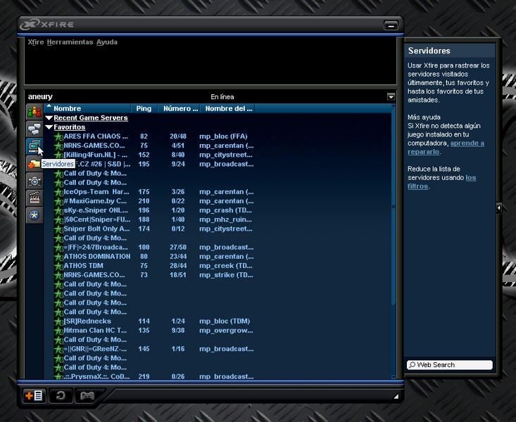Follow the 'aprende a repararlo' link
The image size is (516, 422).
pyautogui.click(x=446, y=148)
